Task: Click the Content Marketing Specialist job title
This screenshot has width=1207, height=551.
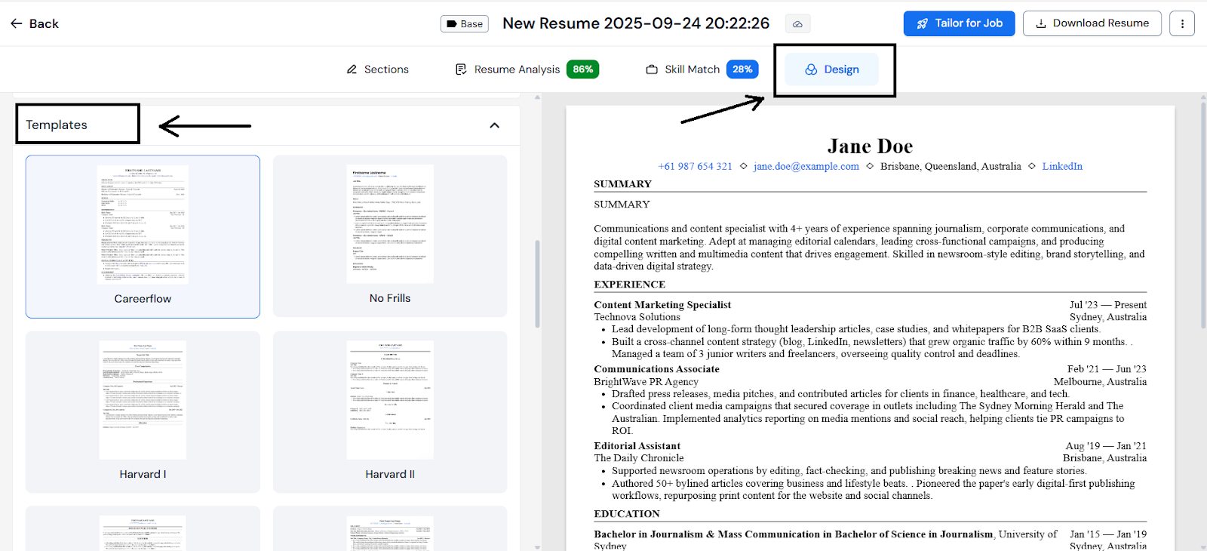Action: click(x=662, y=305)
